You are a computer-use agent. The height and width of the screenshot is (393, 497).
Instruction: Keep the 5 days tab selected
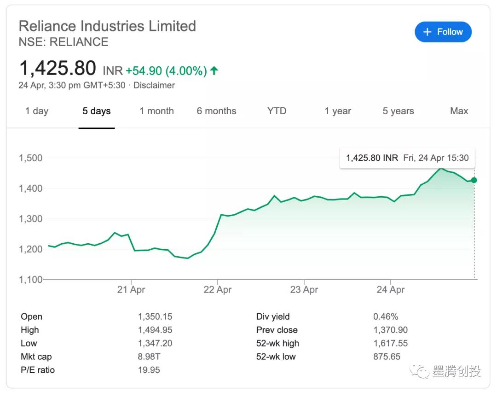coord(97,111)
